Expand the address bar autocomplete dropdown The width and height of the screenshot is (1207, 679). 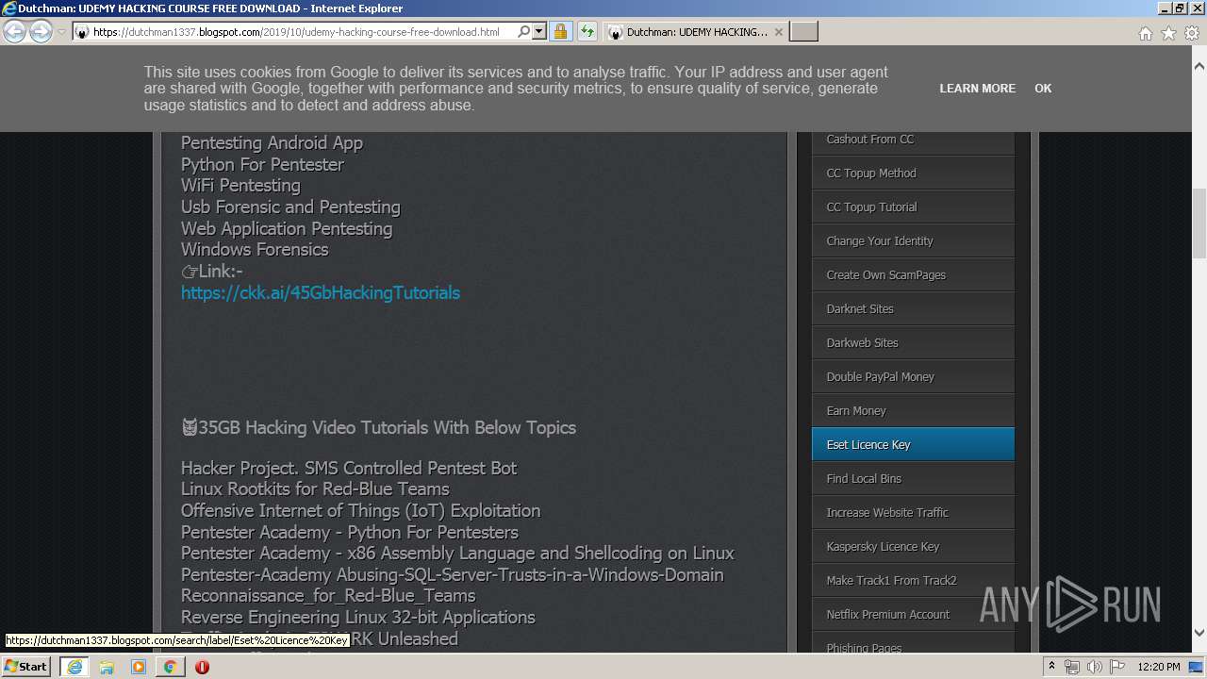tap(539, 32)
